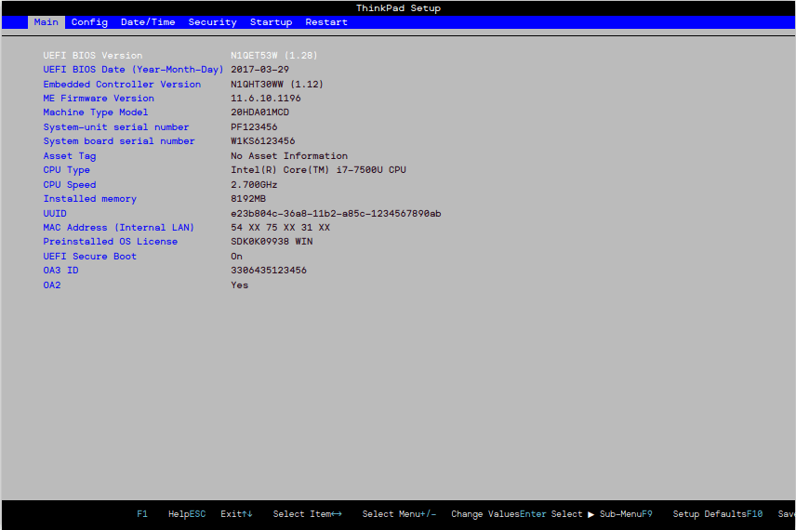Select the Installed memory label
The width and height of the screenshot is (796, 530).
click(90, 199)
